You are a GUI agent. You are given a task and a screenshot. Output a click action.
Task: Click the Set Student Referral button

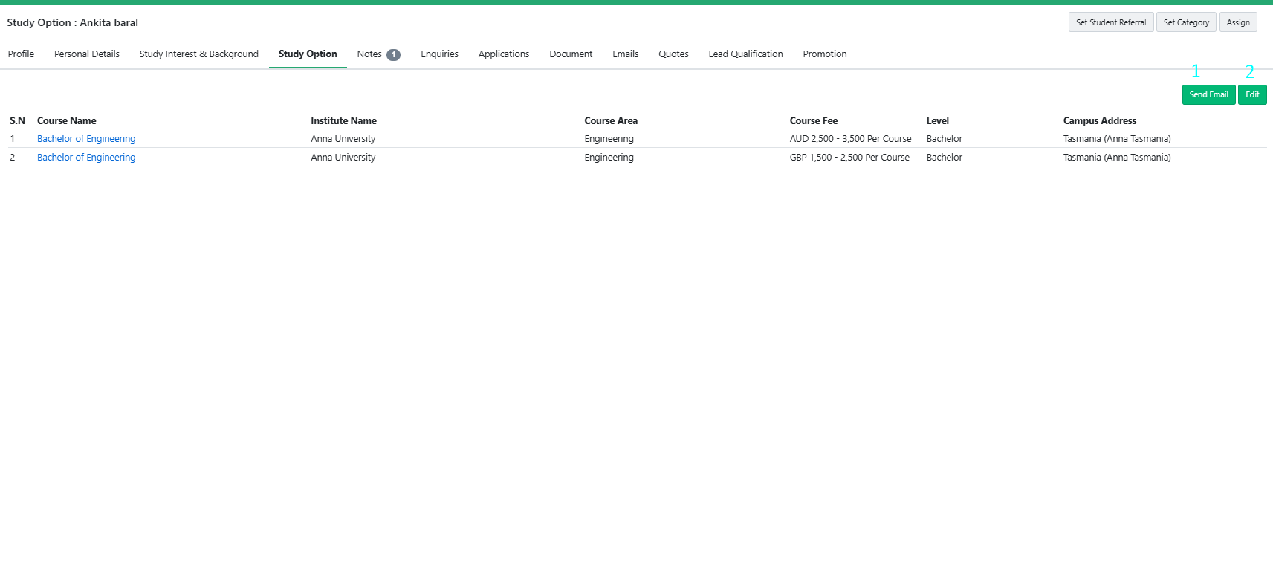tap(1111, 22)
